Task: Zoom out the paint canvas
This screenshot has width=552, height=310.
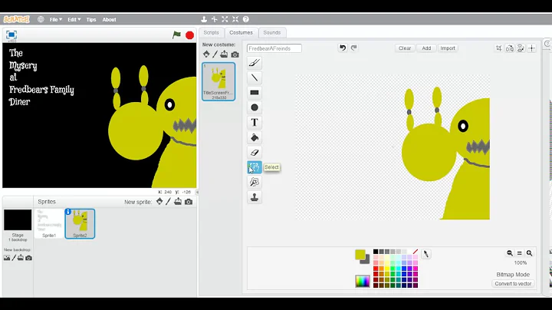Action: coord(509,253)
